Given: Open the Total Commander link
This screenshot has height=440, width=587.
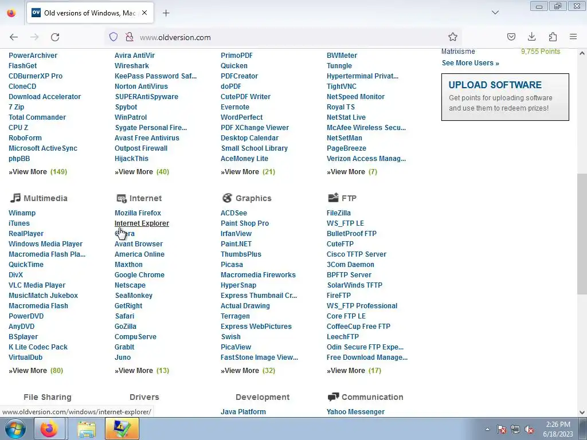Looking at the screenshot, I should click(37, 117).
